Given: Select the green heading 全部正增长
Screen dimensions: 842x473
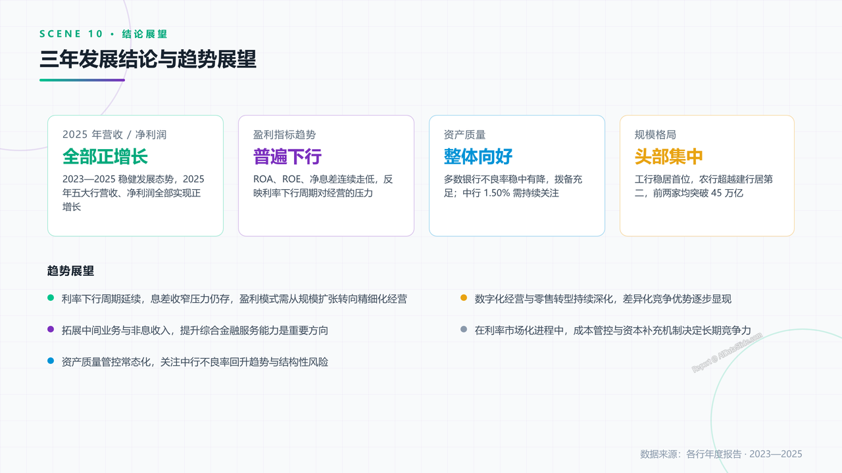Looking at the screenshot, I should 105,156.
